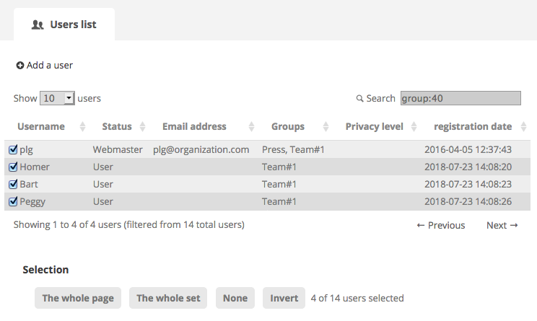The width and height of the screenshot is (537, 321).
Task: Uncheck the Bart user checkbox
Action: click(x=13, y=184)
